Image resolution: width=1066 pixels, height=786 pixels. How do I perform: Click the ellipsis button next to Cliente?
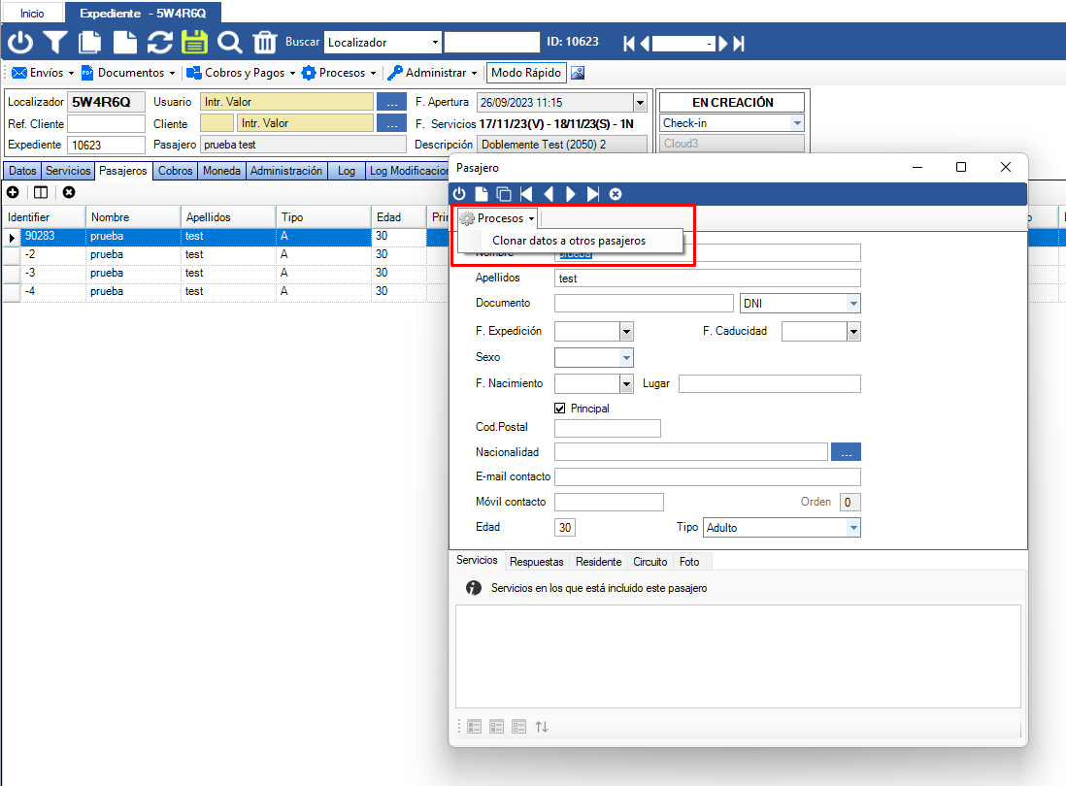(x=391, y=123)
